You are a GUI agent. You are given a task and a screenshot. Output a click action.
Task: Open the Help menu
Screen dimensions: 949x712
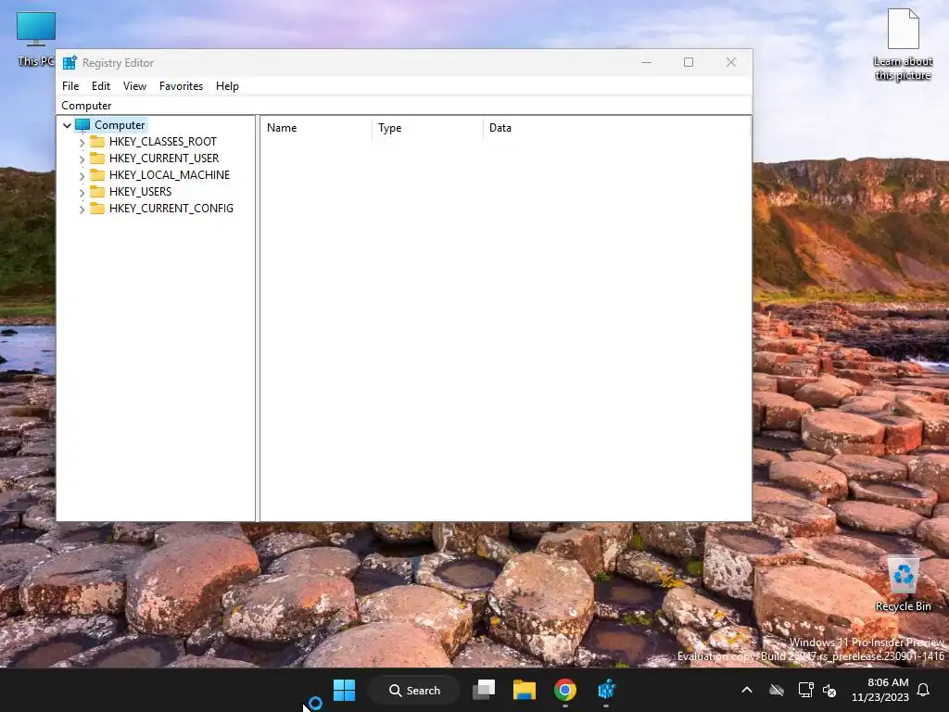[x=227, y=86]
